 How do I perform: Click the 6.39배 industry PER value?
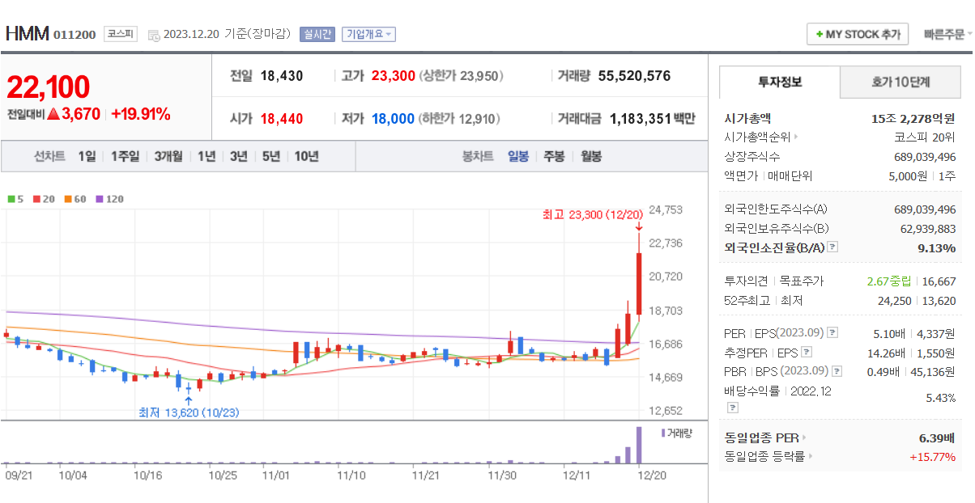(x=938, y=438)
